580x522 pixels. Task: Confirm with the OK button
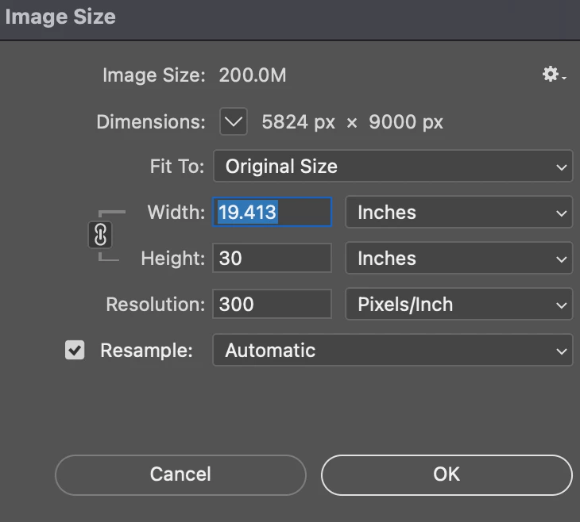point(447,474)
